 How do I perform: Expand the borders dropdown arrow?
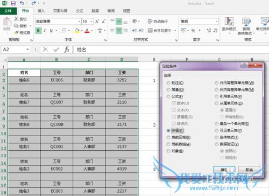pos(69,31)
